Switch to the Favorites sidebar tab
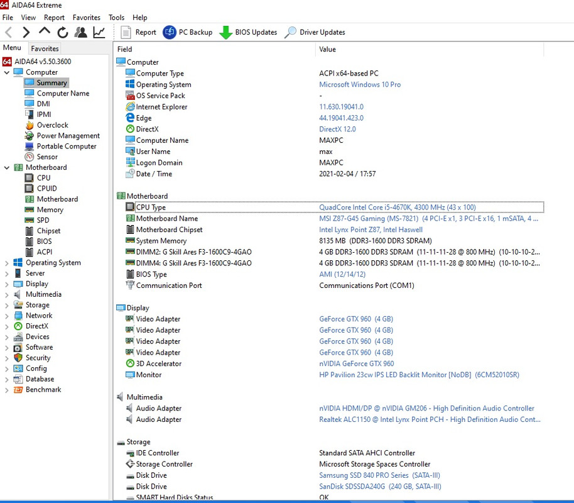Screen dimensions: 574x503 click(45, 48)
